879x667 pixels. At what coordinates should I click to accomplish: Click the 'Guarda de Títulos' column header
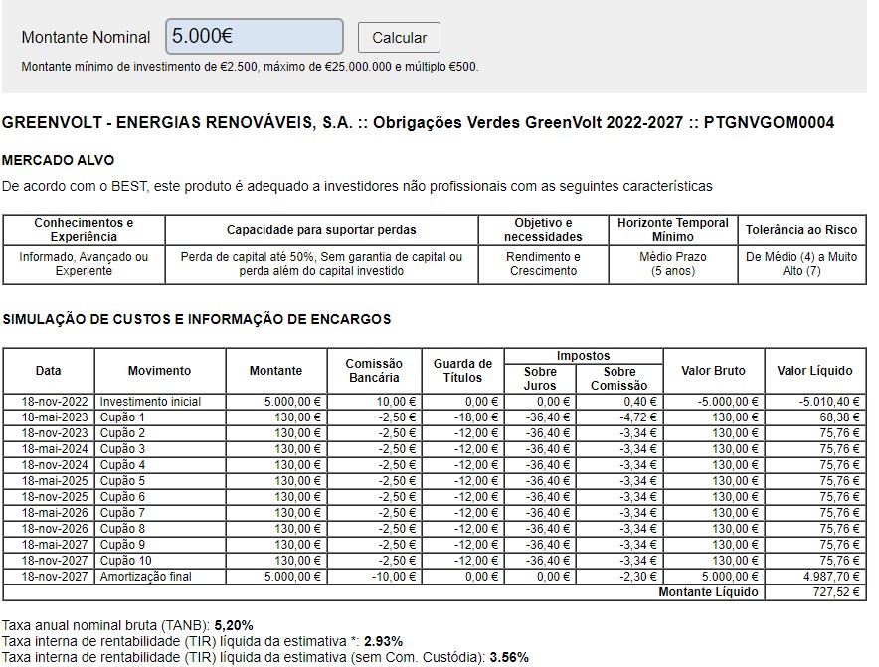click(x=462, y=371)
